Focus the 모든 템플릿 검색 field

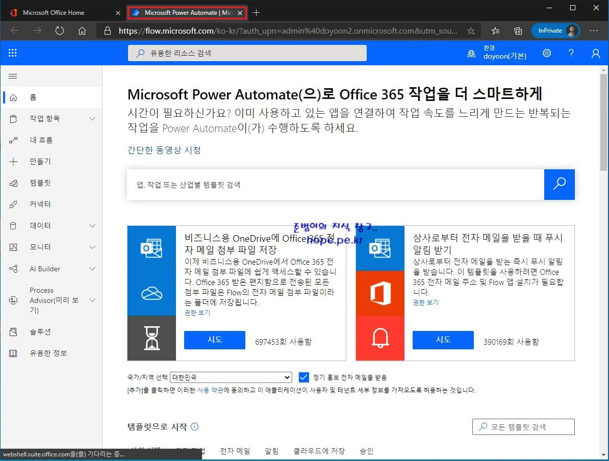523,427
